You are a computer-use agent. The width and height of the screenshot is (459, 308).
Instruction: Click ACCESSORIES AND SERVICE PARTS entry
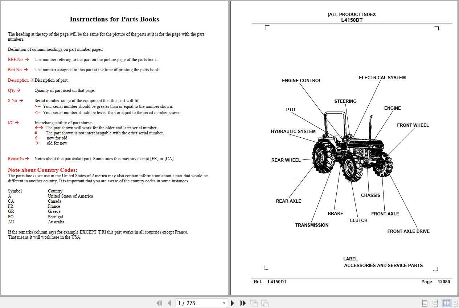[x=384, y=266]
